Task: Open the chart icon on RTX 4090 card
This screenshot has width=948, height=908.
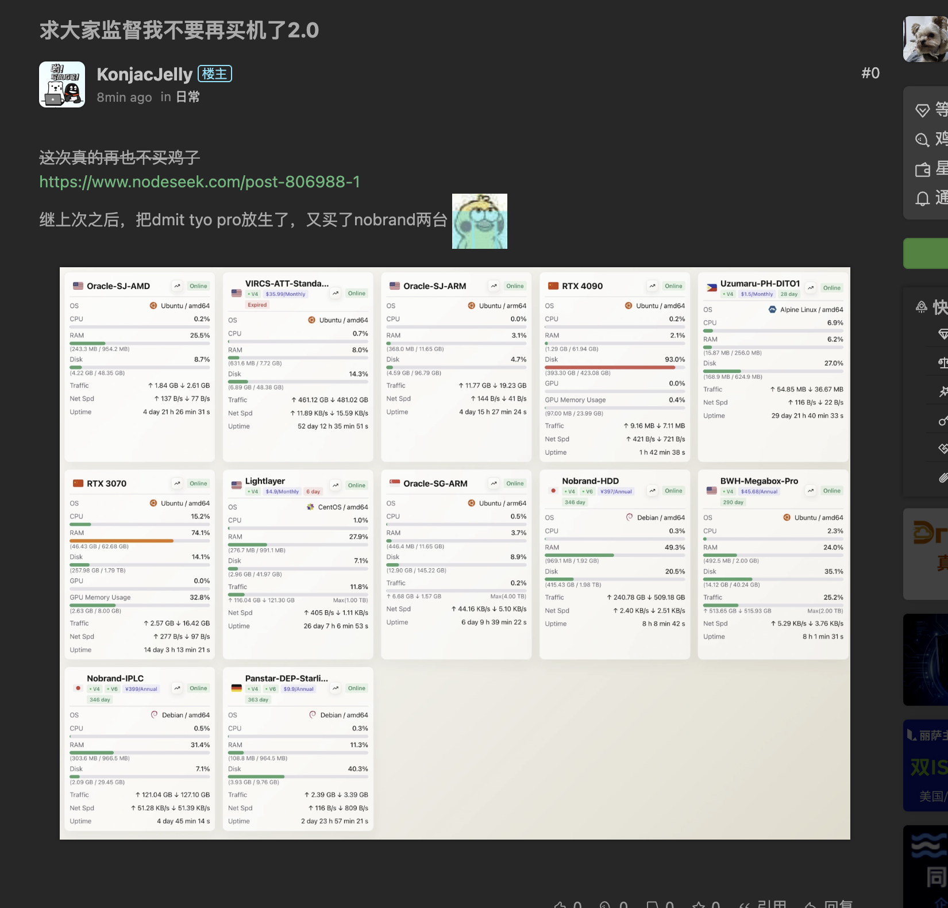Action: pos(653,286)
